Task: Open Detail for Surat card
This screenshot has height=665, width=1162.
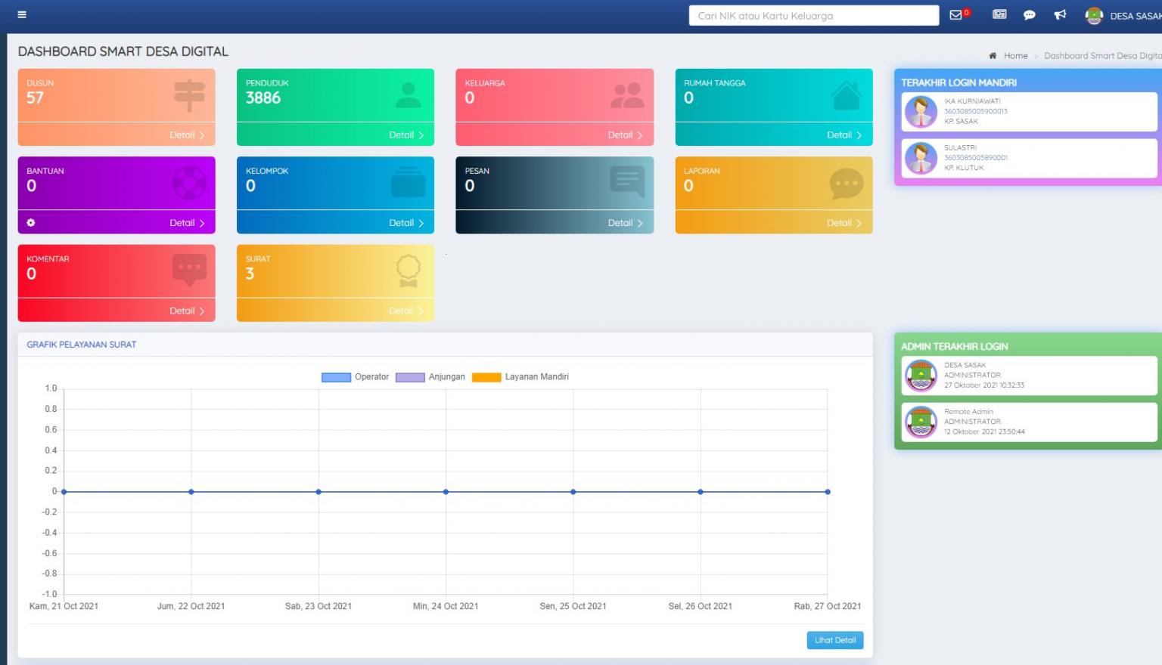Action: click(406, 311)
